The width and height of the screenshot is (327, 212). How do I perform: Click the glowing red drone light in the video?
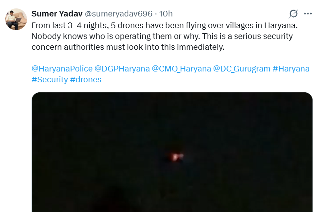point(176,157)
